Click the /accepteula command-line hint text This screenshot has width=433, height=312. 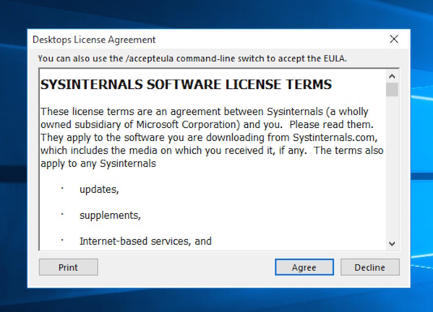pos(192,59)
